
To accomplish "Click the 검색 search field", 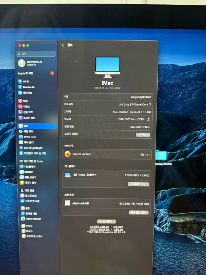I will [x=36, y=54].
